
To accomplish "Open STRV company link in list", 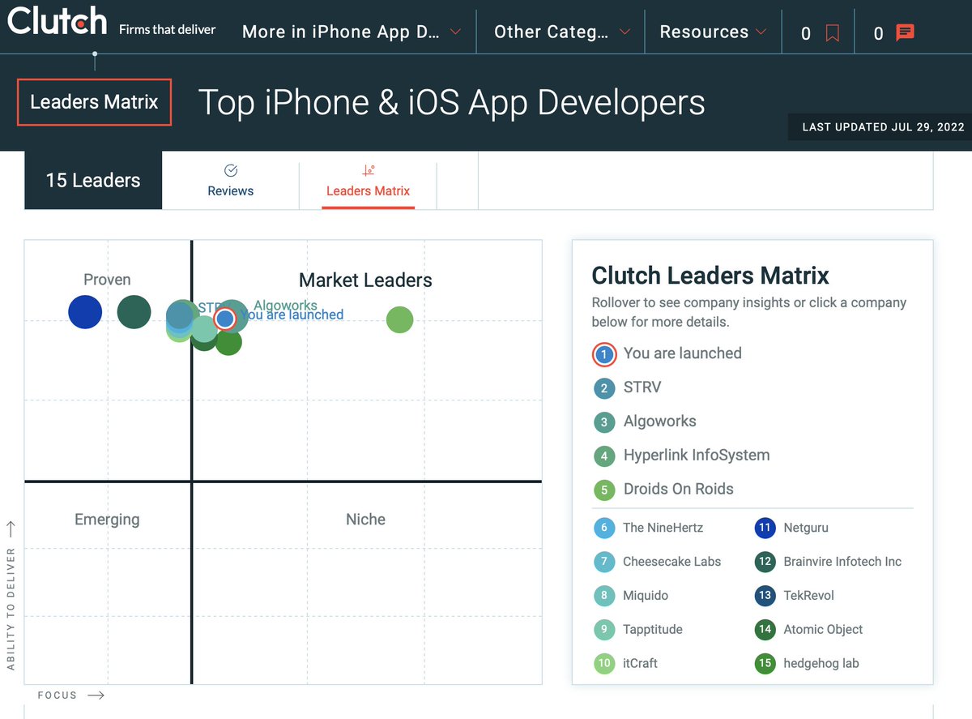I will [x=642, y=387].
